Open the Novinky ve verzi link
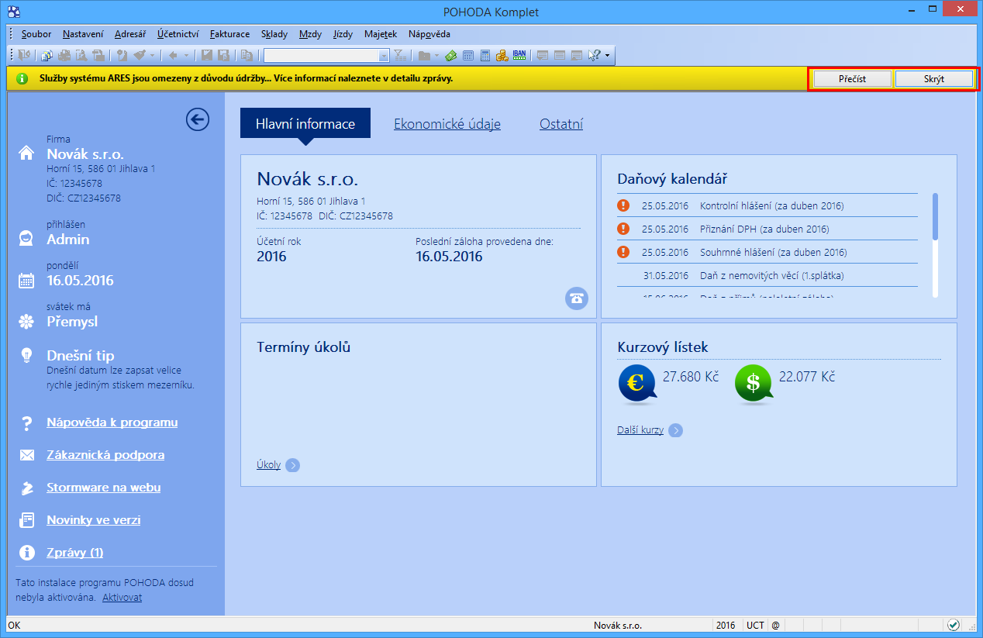983x638 pixels. tap(93, 520)
